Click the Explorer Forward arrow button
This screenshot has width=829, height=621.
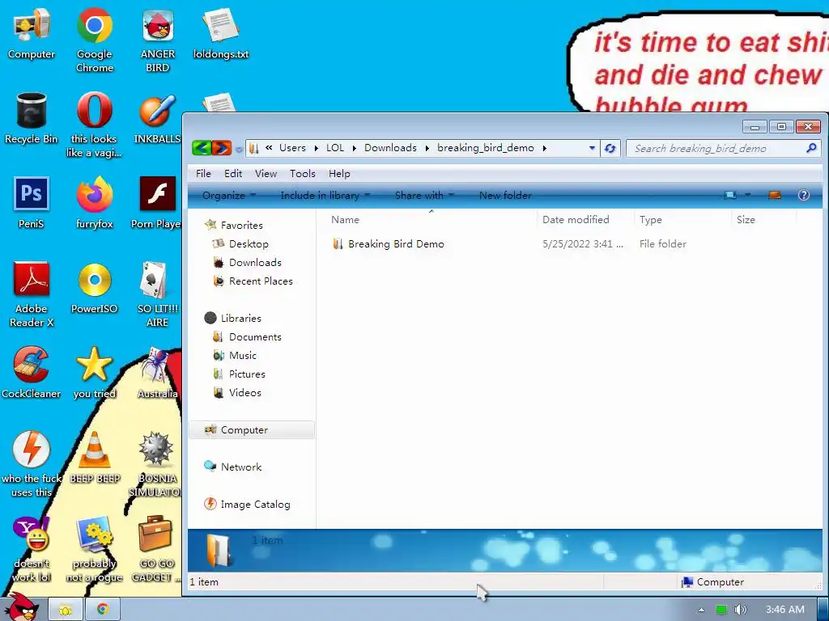222,148
